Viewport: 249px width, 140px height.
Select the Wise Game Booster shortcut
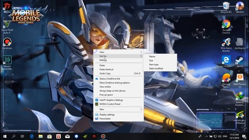point(226,45)
